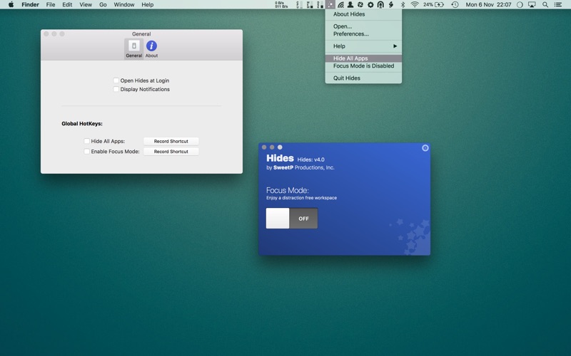Open the Wi-Fi status menu
This screenshot has height=356, width=571.
click(x=415, y=4)
